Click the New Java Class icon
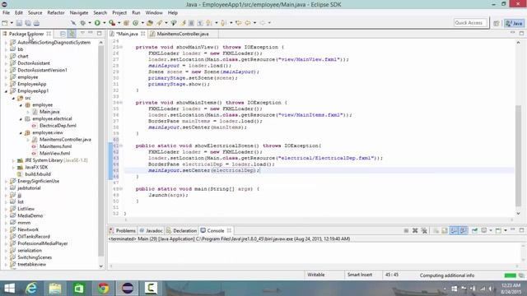Screen dimensions: 527x296 (135, 23)
